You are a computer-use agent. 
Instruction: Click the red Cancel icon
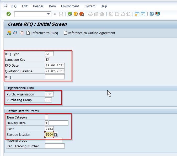pos(82,14)
